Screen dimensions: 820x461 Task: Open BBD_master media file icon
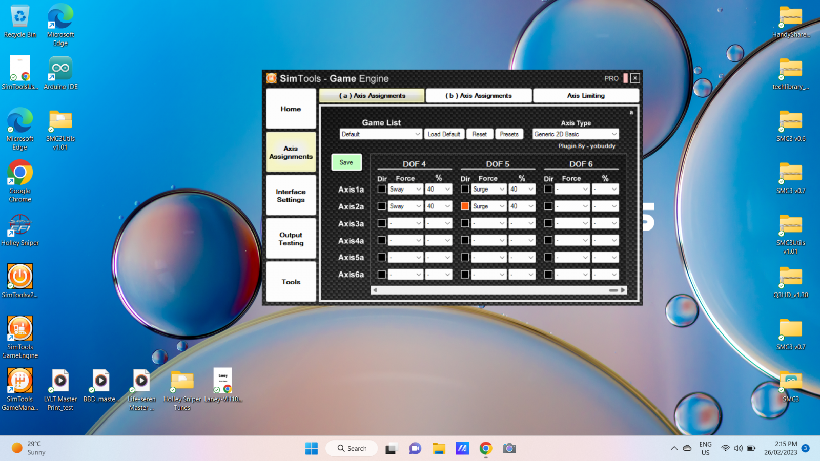[x=101, y=385]
